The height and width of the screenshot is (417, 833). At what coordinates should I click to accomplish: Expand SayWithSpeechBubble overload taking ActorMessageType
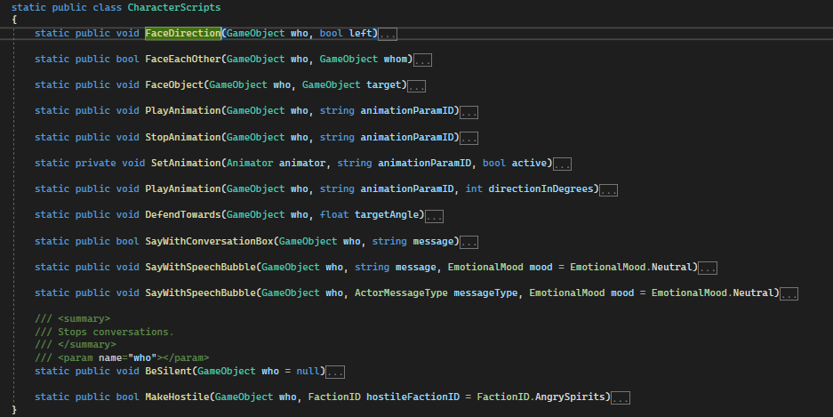tap(789, 294)
